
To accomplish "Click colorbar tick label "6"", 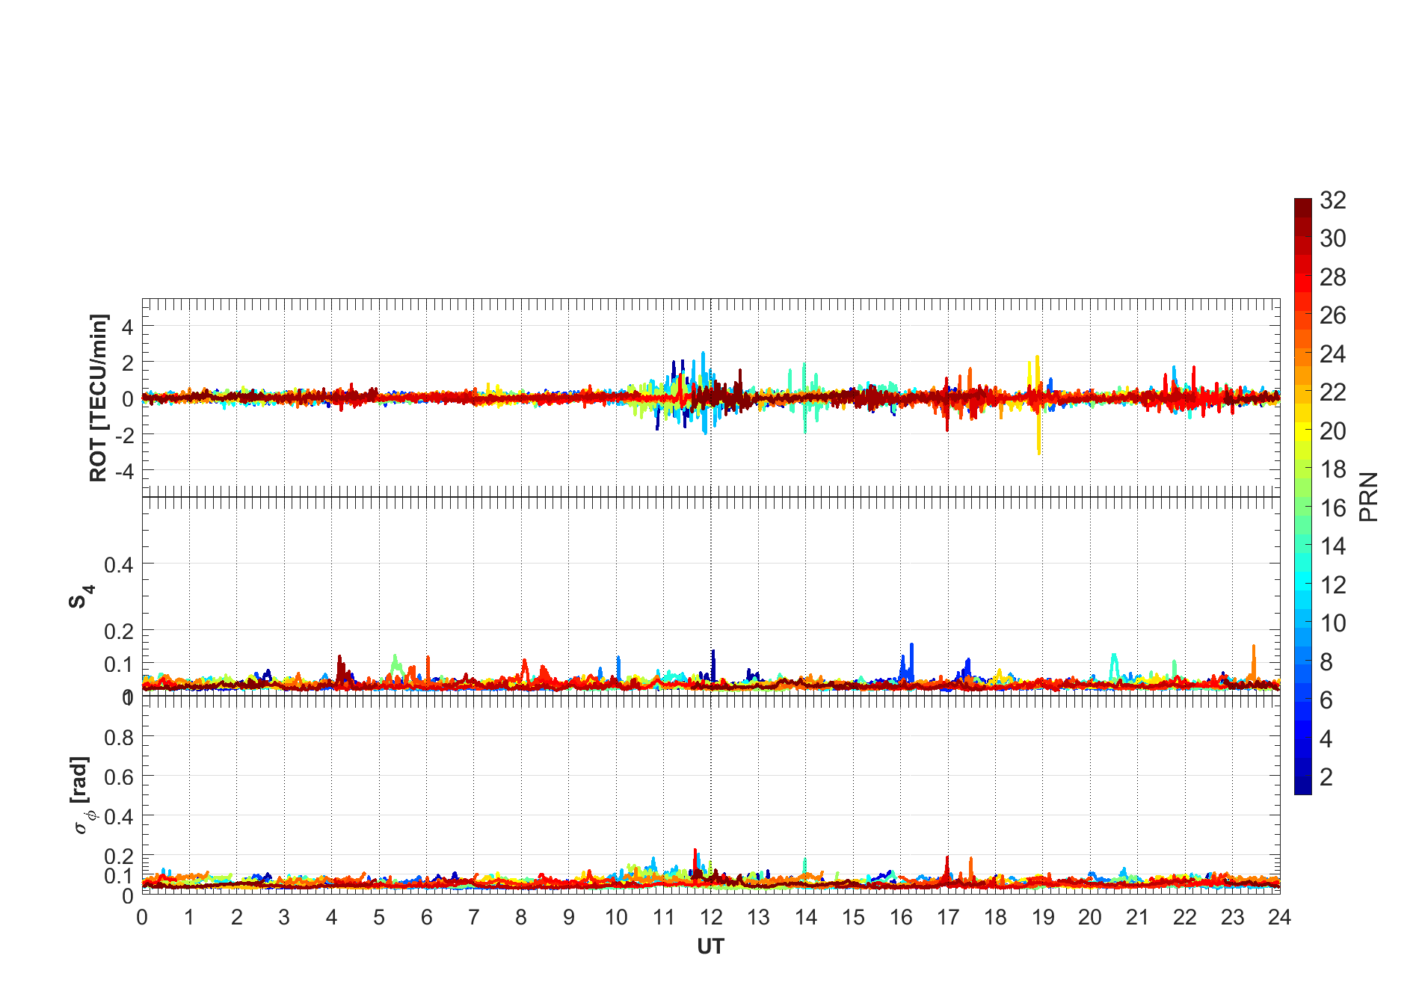I will 1326,700.
